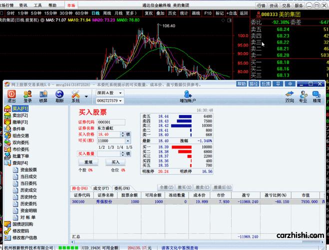The width and height of the screenshot is (329, 250).
Task: Open 资金明细 query page
Action: (x=28, y=210)
